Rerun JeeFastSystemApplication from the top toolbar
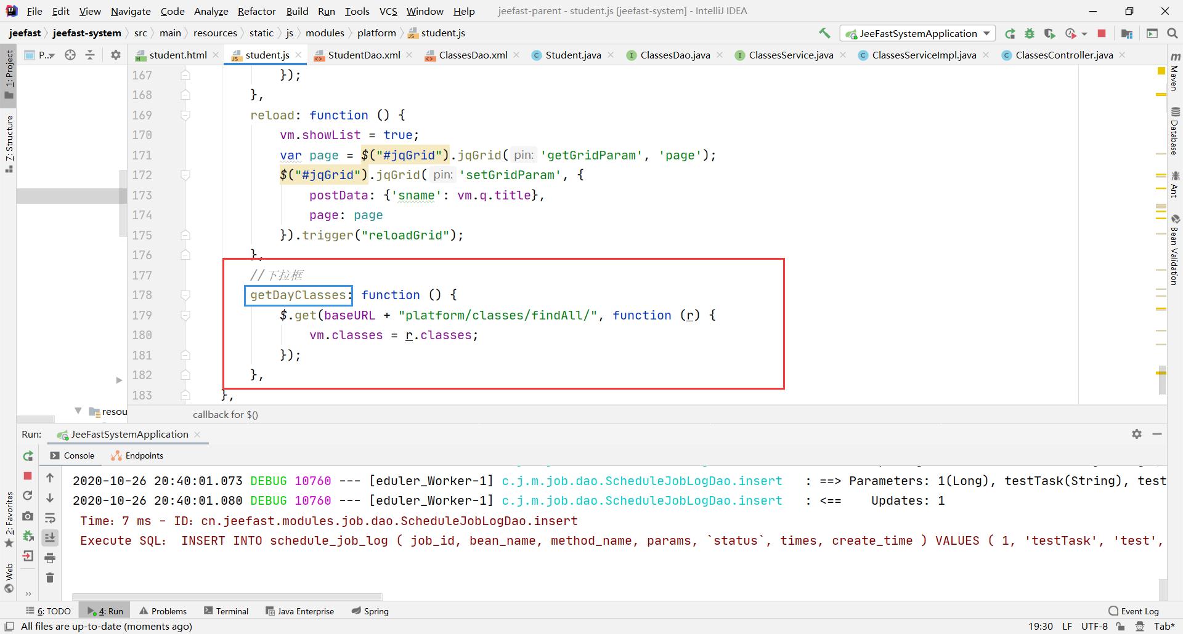Viewport: 1183px width, 634px height. 1010,33
